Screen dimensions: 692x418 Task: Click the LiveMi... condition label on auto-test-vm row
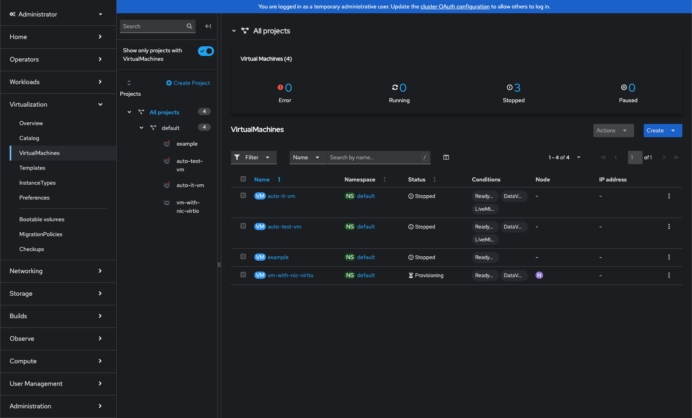[485, 239]
